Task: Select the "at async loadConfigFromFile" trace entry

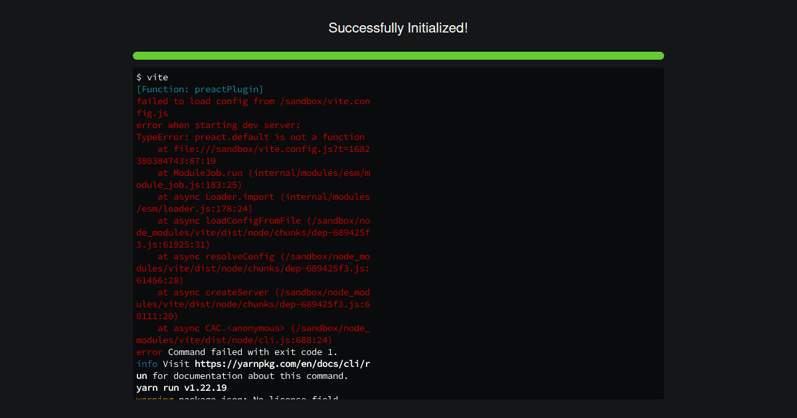Action: coord(263,221)
